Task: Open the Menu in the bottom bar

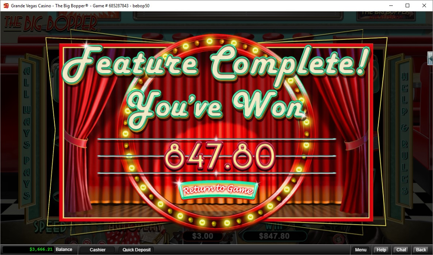Action: [360, 250]
